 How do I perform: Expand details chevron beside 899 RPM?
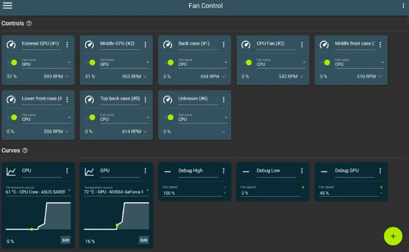67,76
